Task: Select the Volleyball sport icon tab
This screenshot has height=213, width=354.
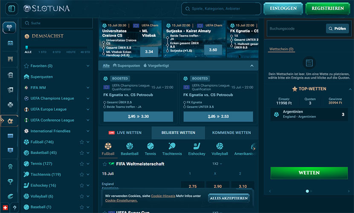Action: [x=220, y=149]
